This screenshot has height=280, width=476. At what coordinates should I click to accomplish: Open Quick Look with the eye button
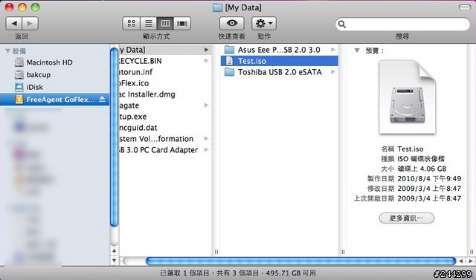click(231, 23)
